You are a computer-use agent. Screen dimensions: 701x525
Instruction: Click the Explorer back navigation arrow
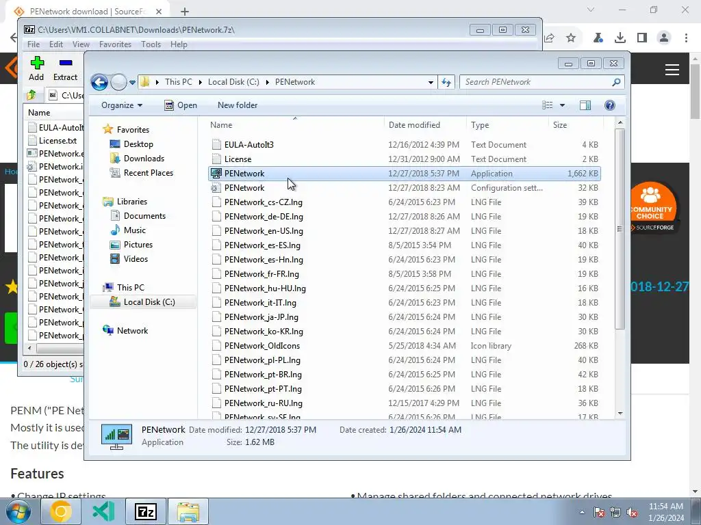99,82
